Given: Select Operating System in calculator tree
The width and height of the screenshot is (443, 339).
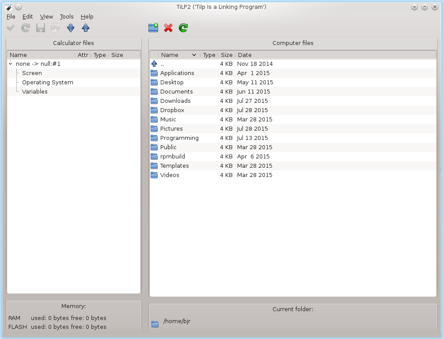Looking at the screenshot, I should (x=48, y=83).
